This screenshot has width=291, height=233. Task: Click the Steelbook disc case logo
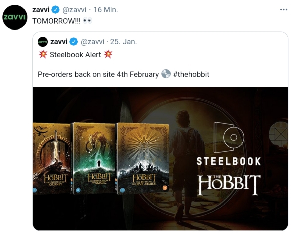(x=229, y=137)
